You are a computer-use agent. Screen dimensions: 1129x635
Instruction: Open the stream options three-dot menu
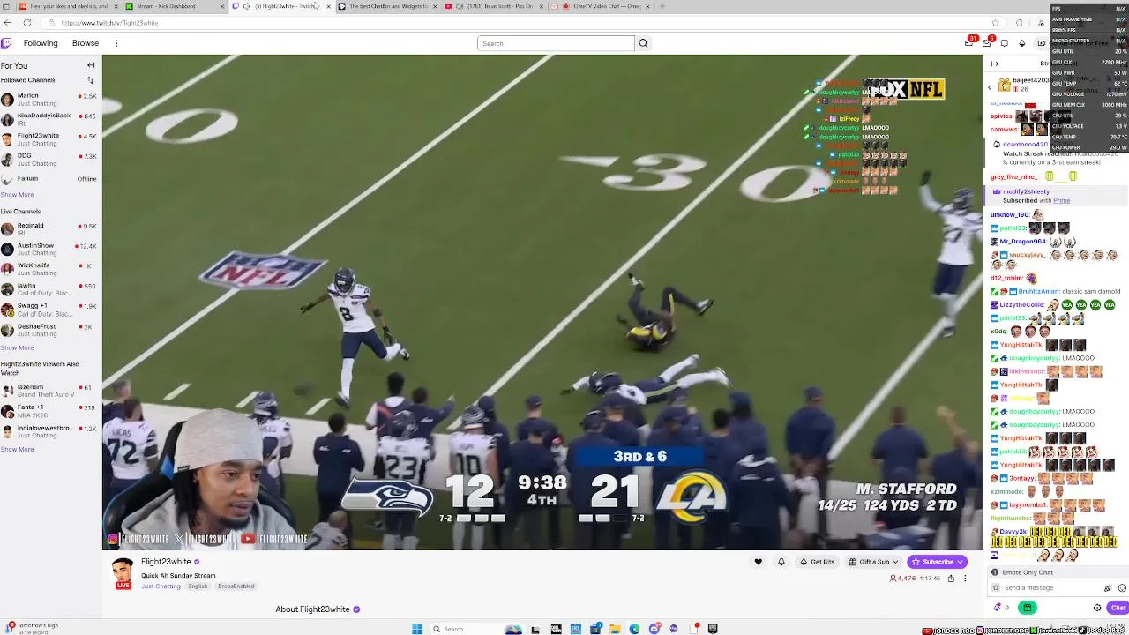(965, 579)
